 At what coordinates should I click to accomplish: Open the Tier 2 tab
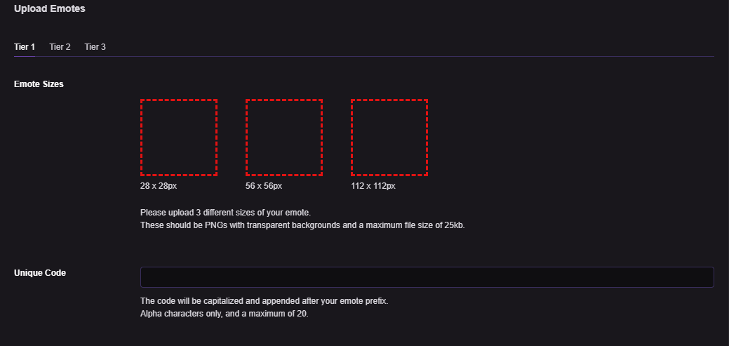click(x=60, y=47)
